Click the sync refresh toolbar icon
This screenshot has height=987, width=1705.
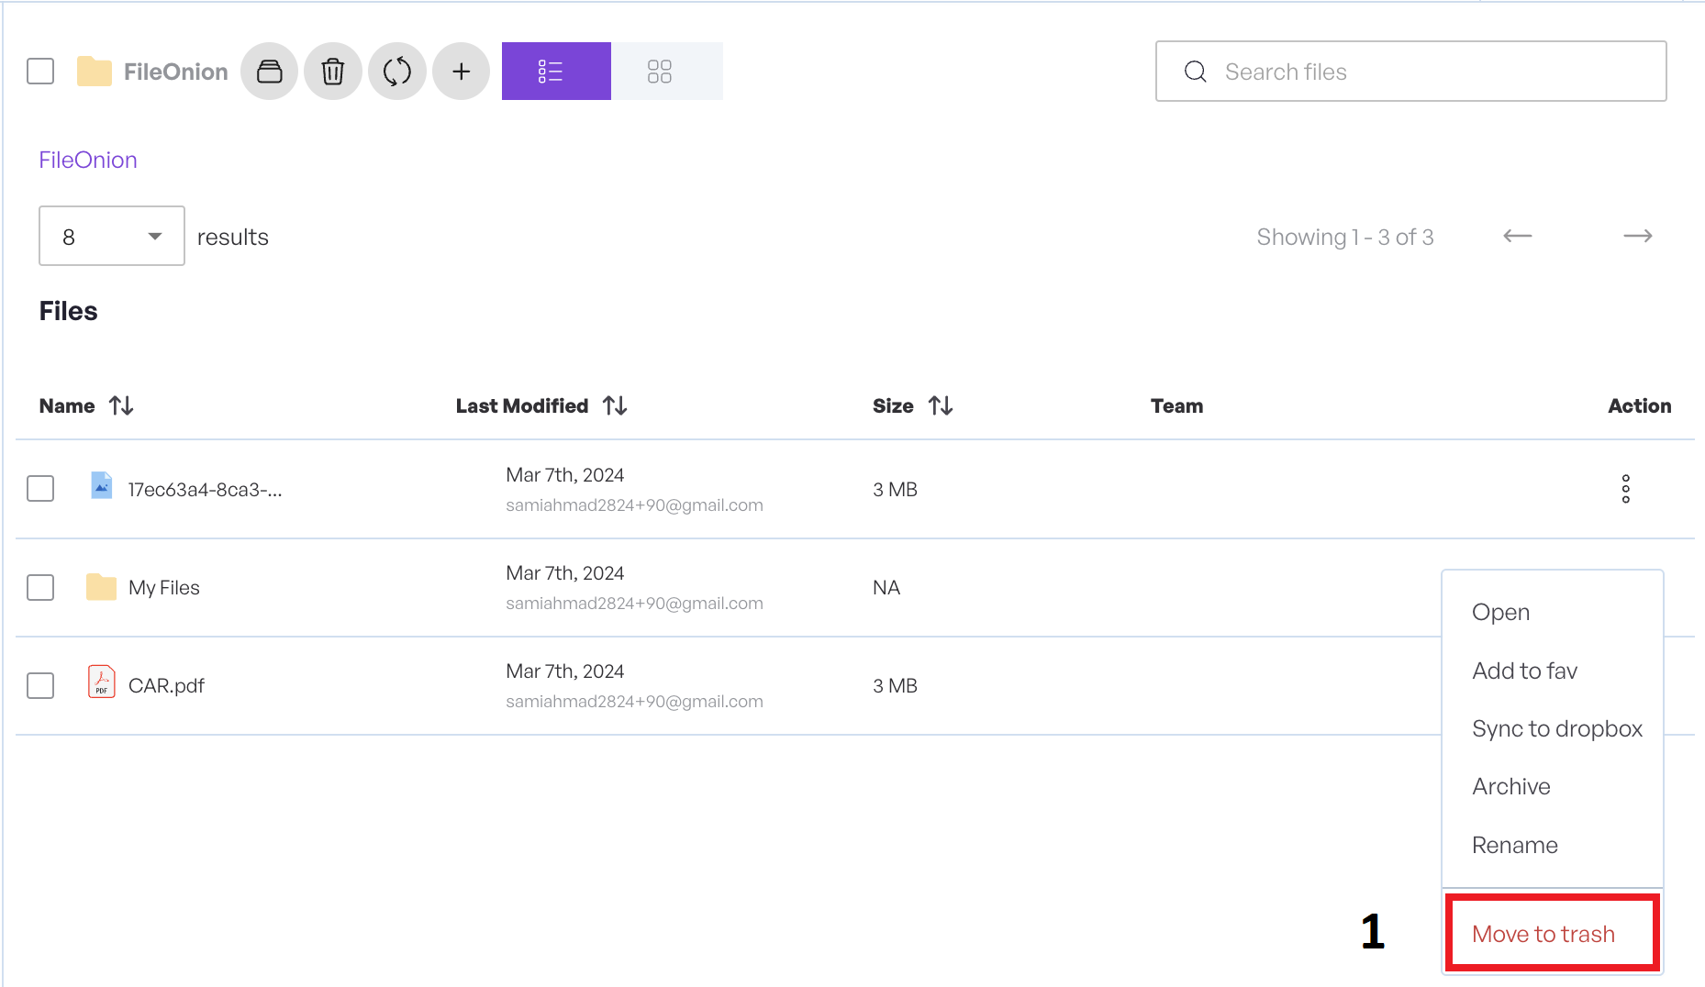pos(396,72)
